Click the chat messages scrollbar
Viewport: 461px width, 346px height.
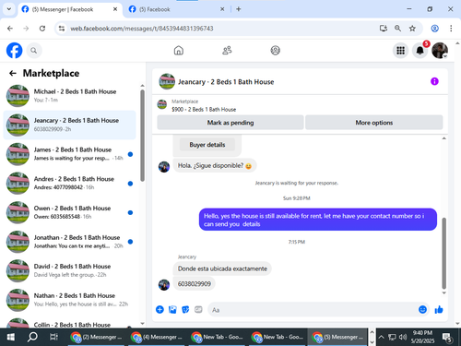tap(443, 253)
